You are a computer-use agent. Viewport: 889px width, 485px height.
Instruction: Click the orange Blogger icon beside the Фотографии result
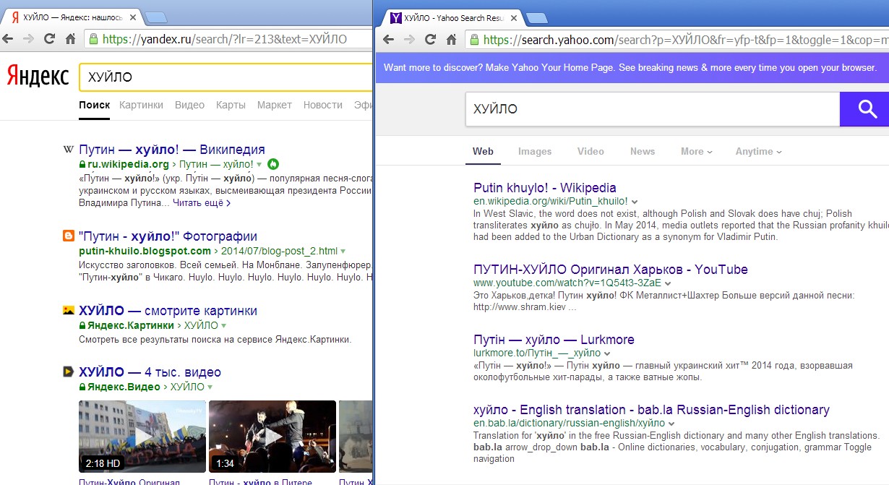click(x=69, y=236)
